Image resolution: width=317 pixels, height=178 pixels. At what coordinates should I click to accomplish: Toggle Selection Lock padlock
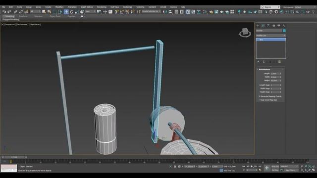[175, 167]
